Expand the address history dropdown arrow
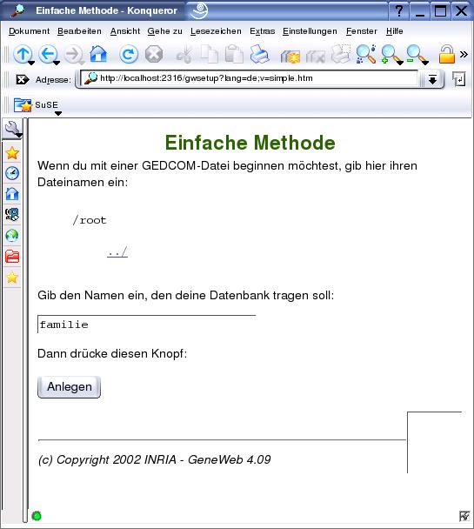Viewport: 474px width, 529px height. [x=432, y=80]
